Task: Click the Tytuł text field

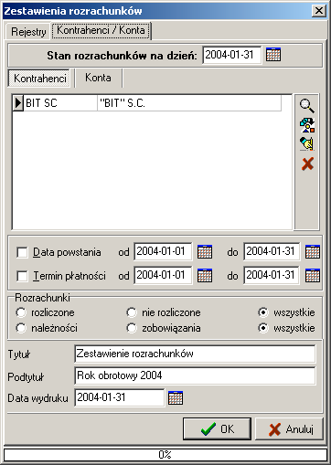Action: coord(195,354)
